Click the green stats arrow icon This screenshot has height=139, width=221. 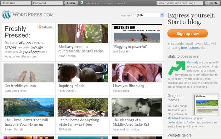(x=177, y=68)
